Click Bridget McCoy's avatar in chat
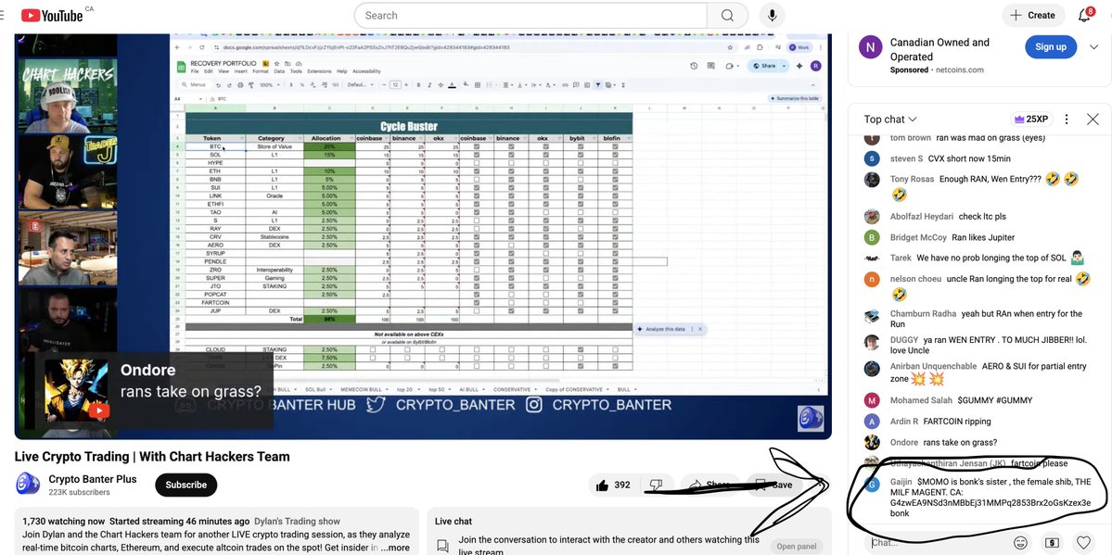This screenshot has width=1112, height=555. tap(873, 237)
